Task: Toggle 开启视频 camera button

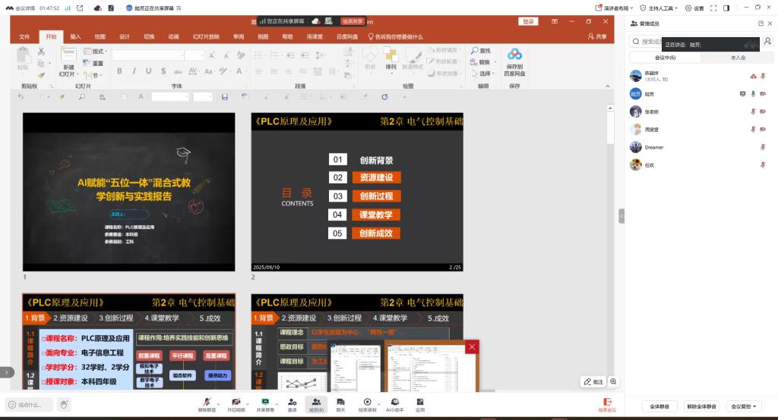Action: tap(236, 402)
